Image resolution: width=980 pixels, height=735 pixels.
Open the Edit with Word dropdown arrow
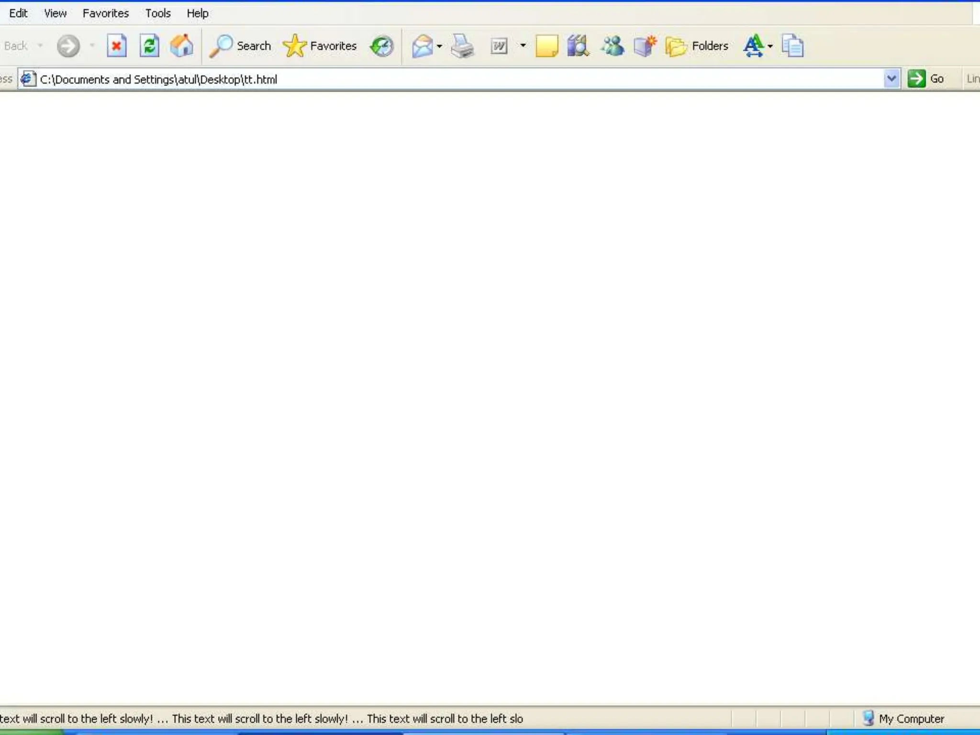[523, 46]
